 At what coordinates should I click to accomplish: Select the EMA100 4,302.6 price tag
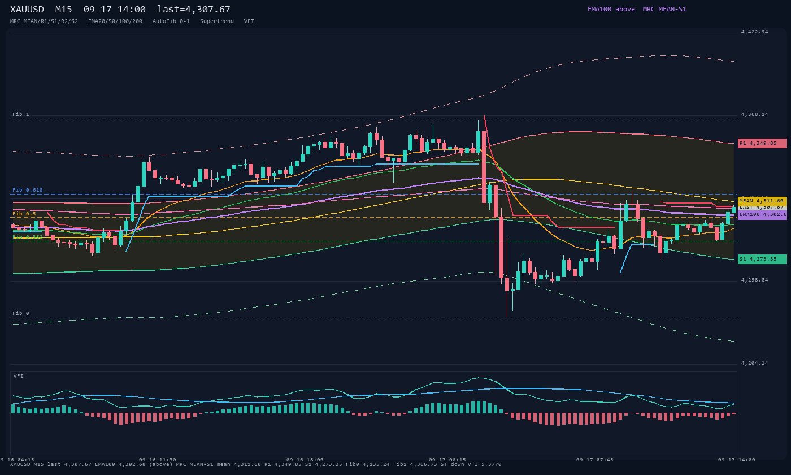point(762,215)
